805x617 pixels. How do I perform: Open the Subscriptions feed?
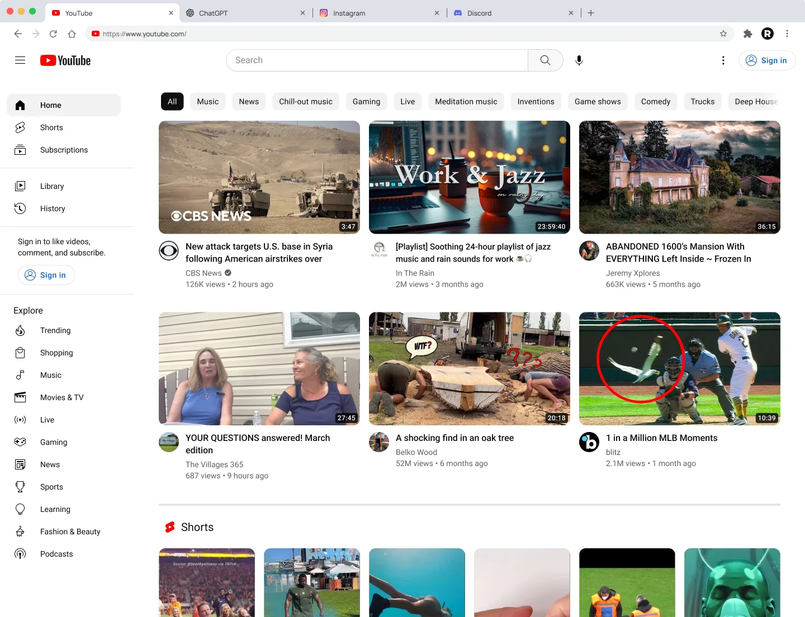[64, 150]
